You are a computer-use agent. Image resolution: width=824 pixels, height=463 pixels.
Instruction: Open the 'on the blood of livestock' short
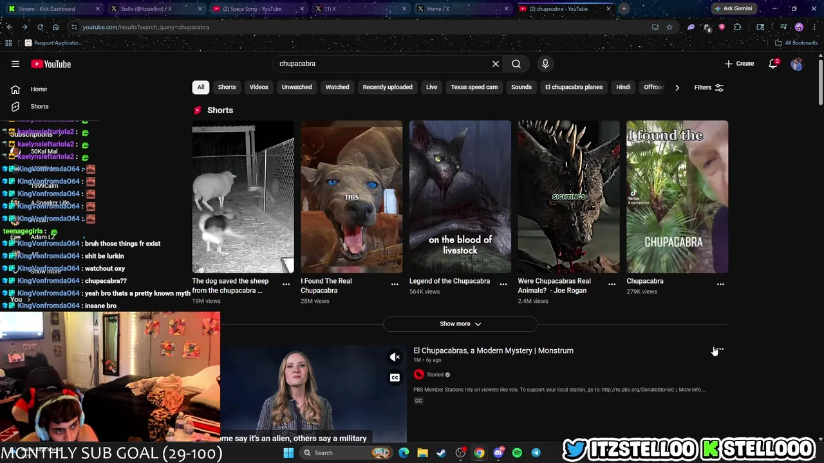(x=460, y=197)
